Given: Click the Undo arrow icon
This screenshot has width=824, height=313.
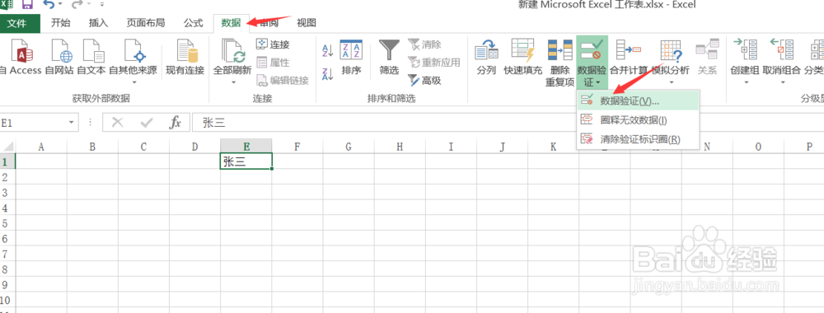Looking at the screenshot, I should coord(49,5).
